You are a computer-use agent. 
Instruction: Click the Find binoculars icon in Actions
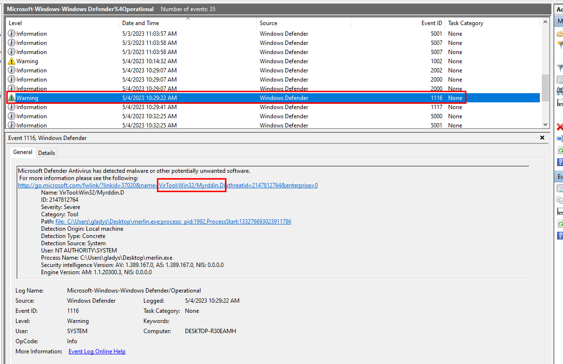[x=560, y=90]
